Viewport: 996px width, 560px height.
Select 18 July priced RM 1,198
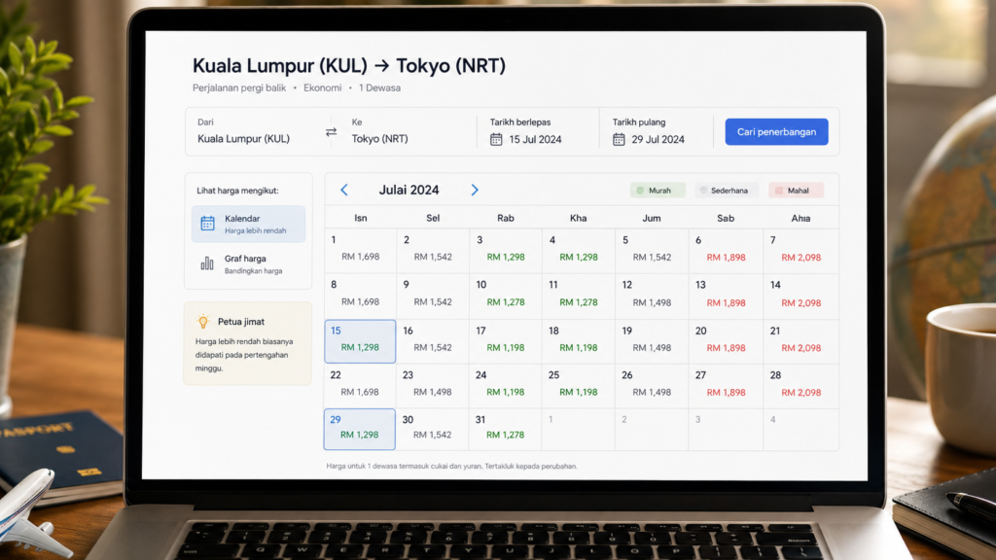click(579, 341)
